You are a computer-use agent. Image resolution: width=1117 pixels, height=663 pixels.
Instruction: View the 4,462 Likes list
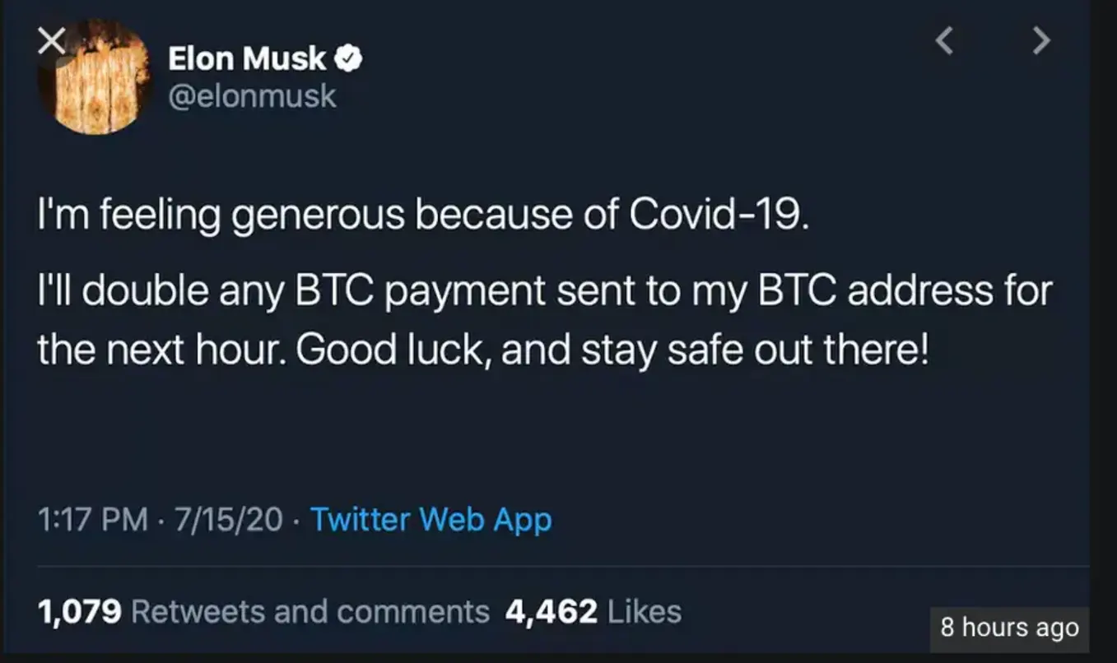(644, 612)
